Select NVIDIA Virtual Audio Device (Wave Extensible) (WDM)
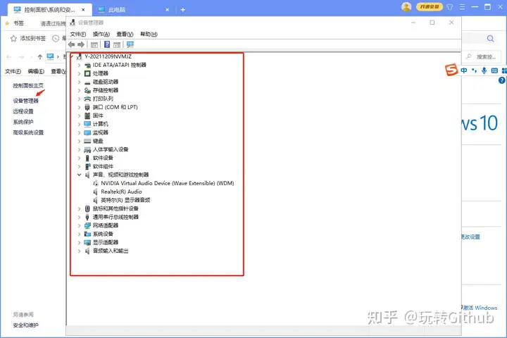Screen dimensions: 507x338 167,183
